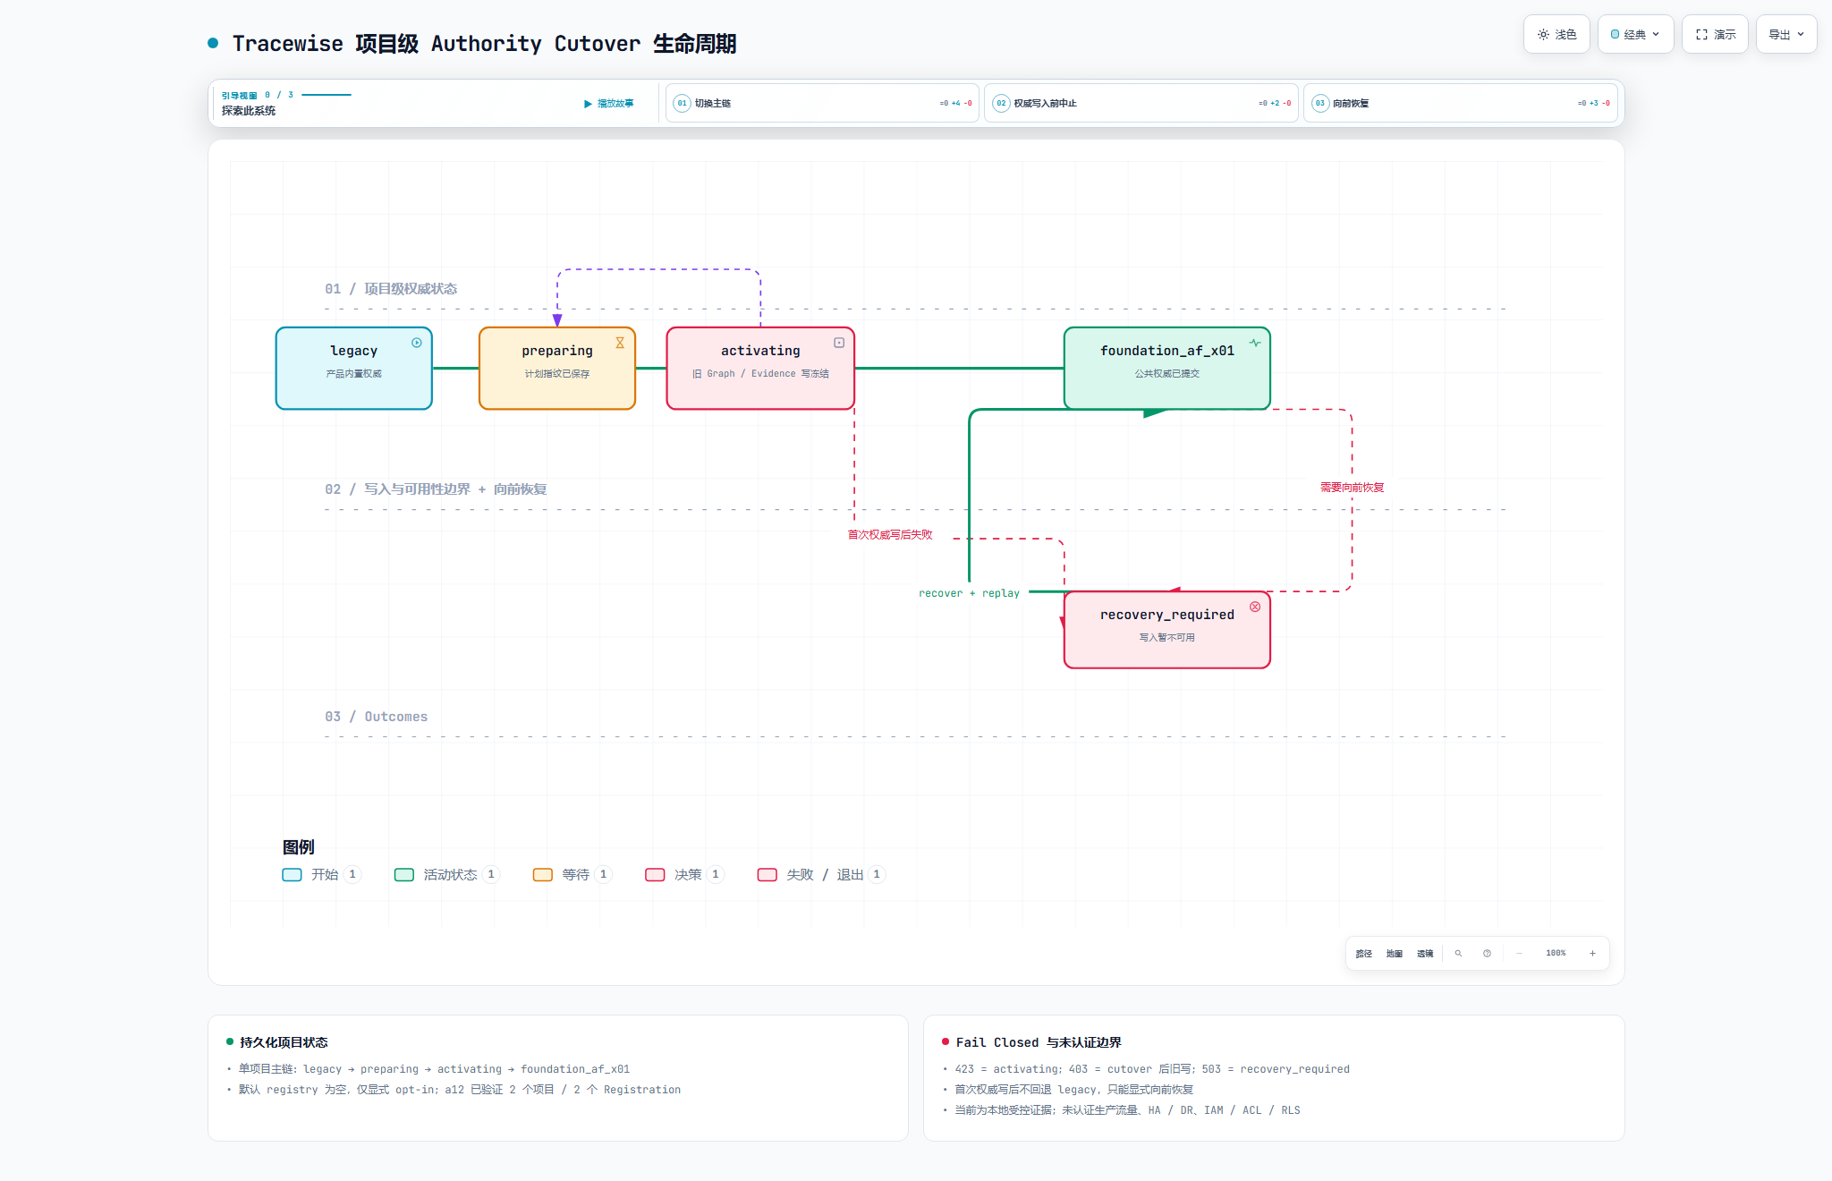The width and height of the screenshot is (1832, 1181).
Task: Click the 首次权威写后失败 edge label
Action: click(x=890, y=535)
